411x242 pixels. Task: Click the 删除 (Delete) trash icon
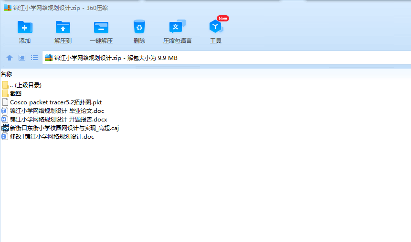pos(139,27)
